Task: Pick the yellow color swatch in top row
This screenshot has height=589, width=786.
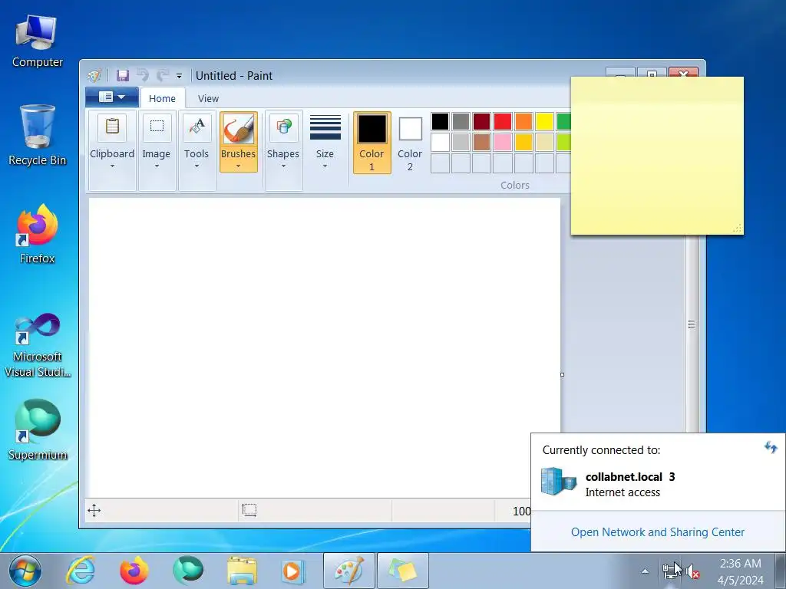Action: tap(544, 121)
